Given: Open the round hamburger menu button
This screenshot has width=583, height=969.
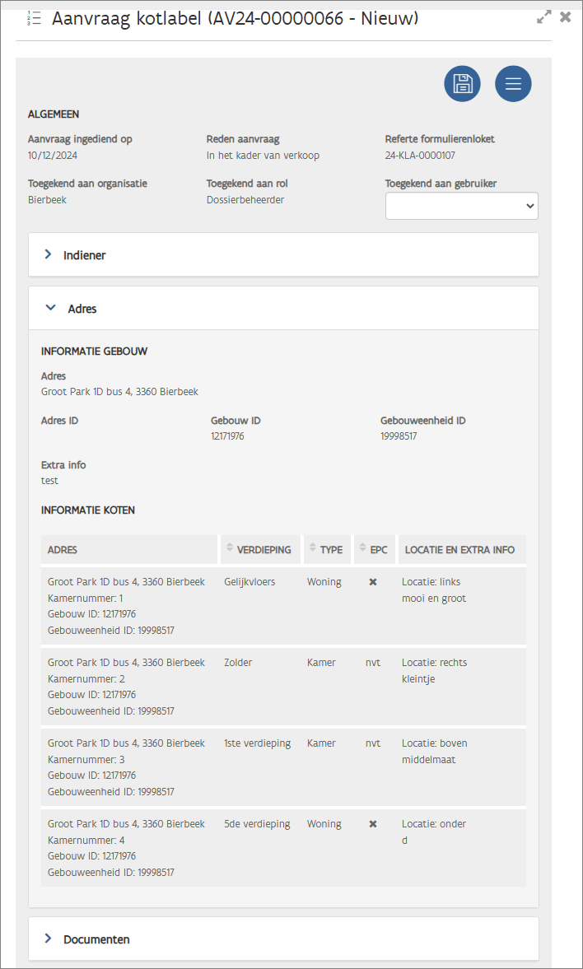Looking at the screenshot, I should coord(513,84).
